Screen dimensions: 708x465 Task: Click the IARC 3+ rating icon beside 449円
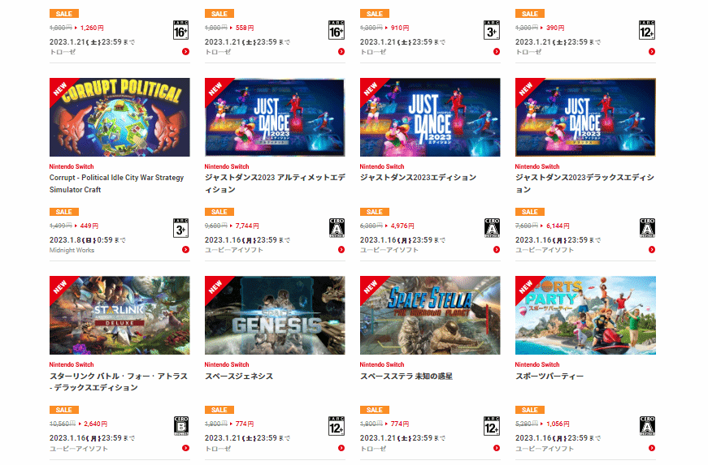(x=180, y=228)
